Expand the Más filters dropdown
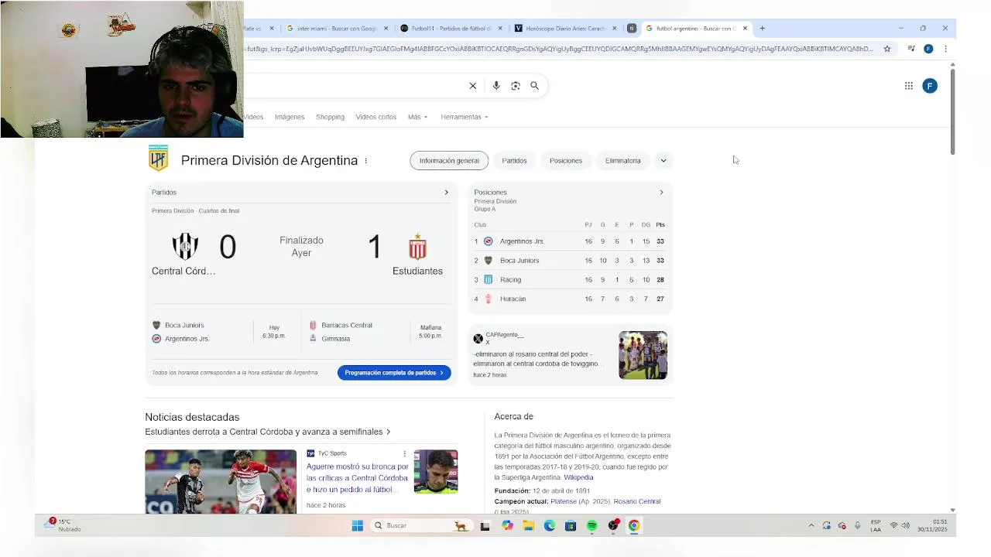 (417, 117)
